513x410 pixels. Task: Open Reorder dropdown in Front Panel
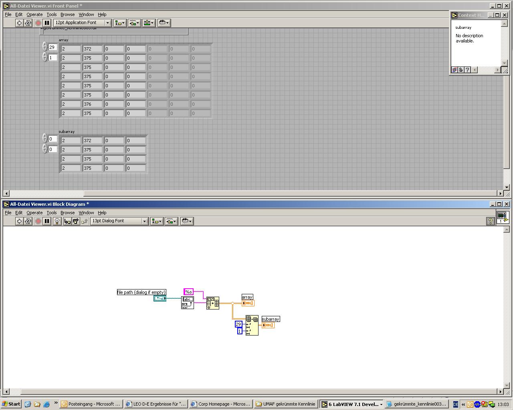point(164,23)
